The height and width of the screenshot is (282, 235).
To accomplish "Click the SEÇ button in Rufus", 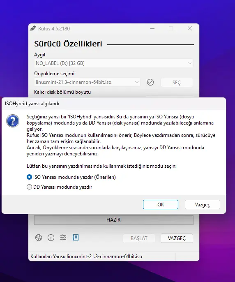I will 177,82.
